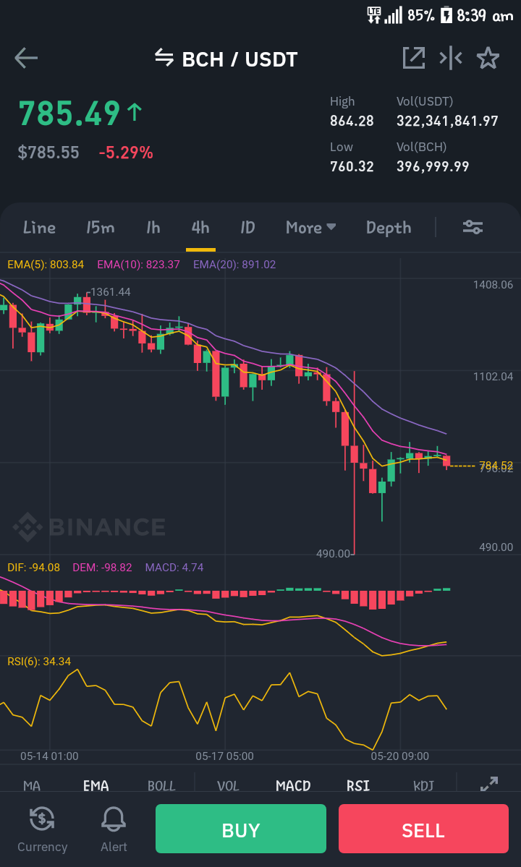
Task: Enable the BOLL indicator
Action: coord(161,786)
